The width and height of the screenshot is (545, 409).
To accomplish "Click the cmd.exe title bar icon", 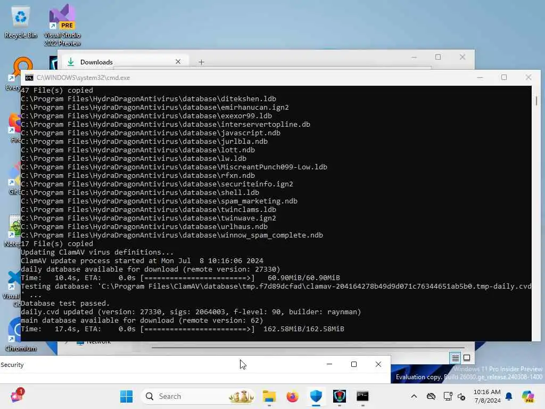I will pyautogui.click(x=29, y=78).
